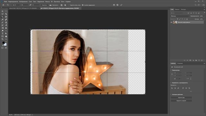Click the Удалить фон button
This screenshot has height=116, width=206.
click(x=181, y=98)
